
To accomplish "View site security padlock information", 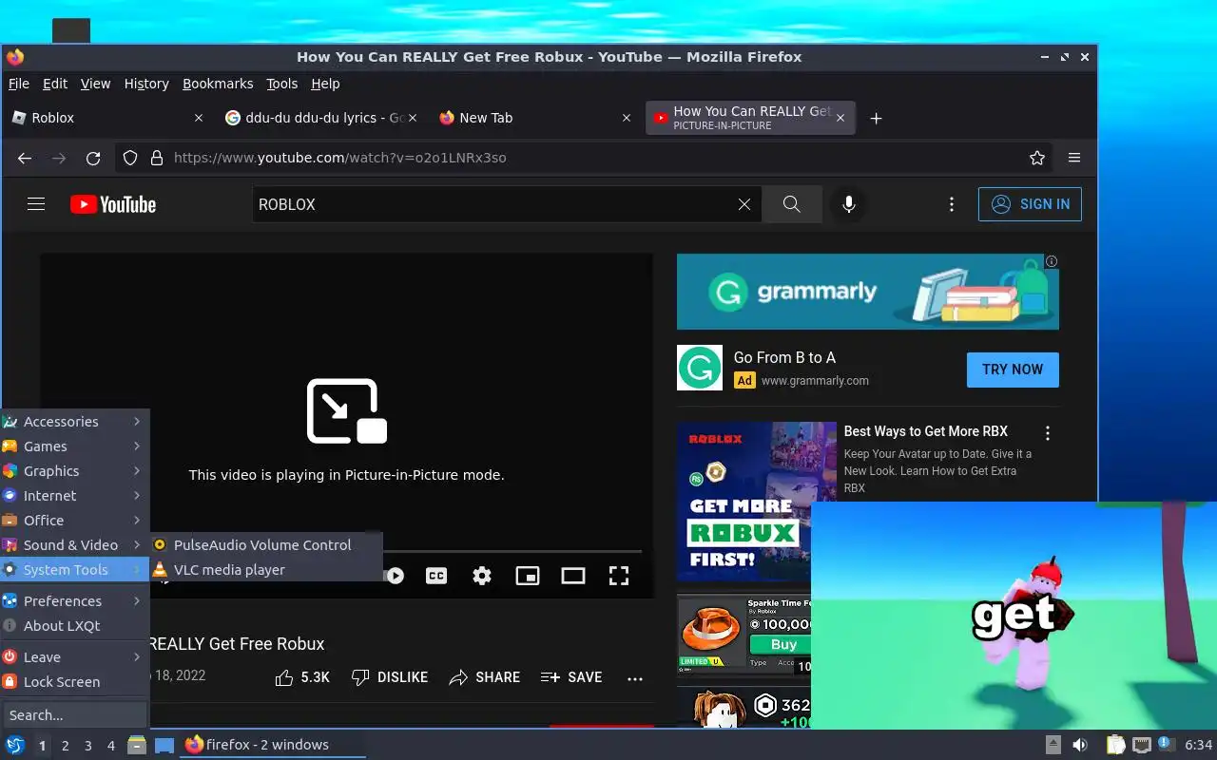I will click(x=156, y=158).
